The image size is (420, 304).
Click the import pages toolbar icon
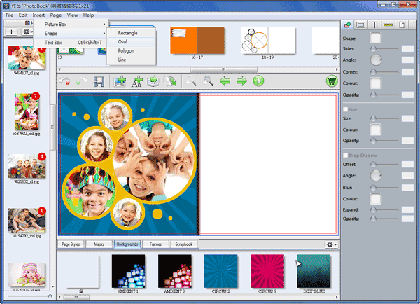(x=153, y=81)
